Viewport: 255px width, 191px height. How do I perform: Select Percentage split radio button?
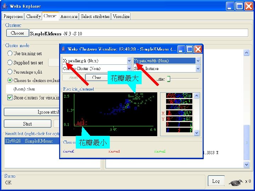pos(10,71)
